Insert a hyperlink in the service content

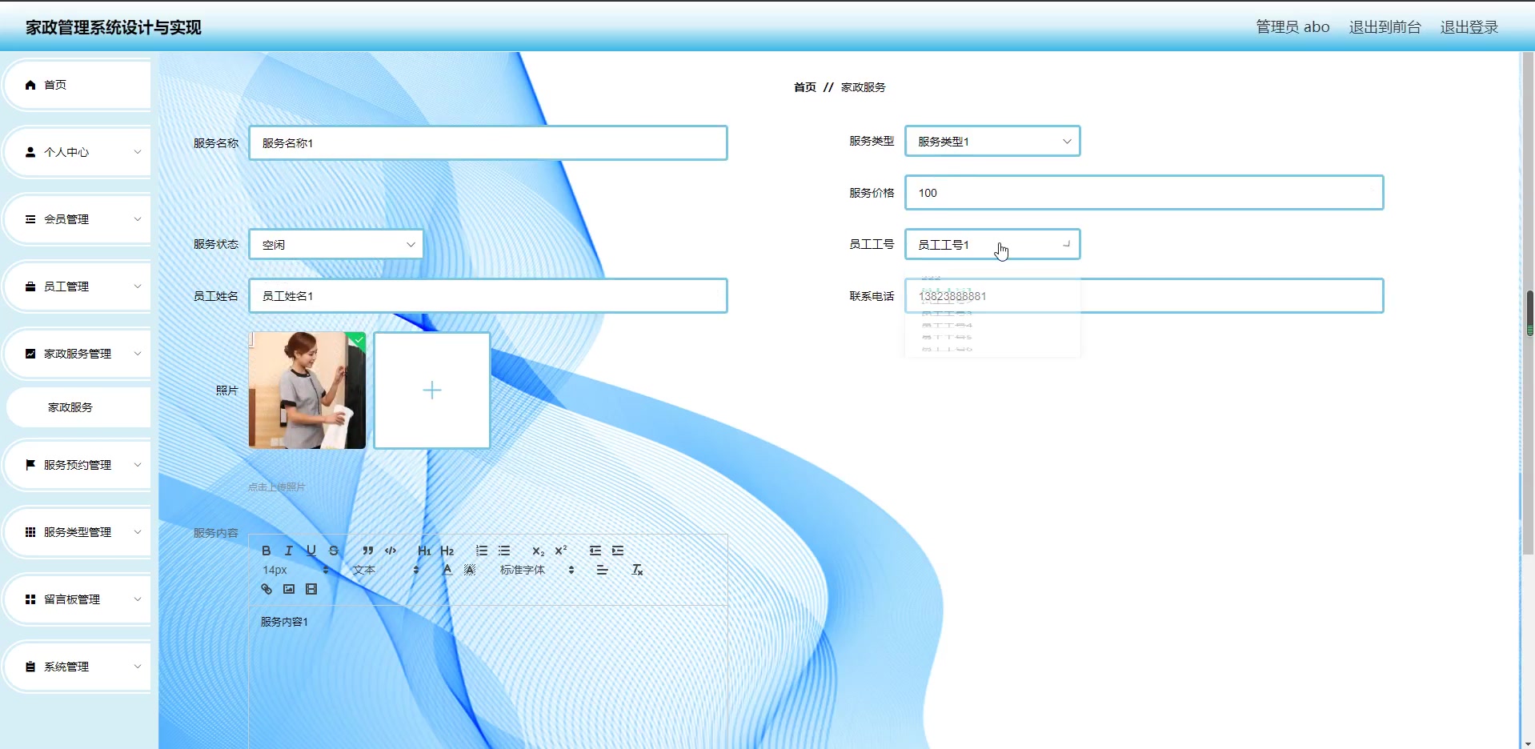(266, 589)
